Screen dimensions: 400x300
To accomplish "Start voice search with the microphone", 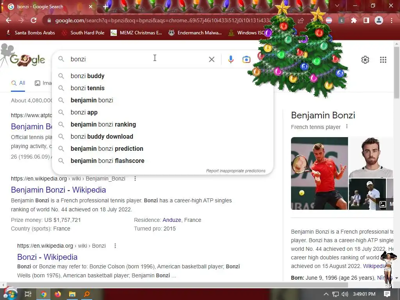I will (230, 59).
